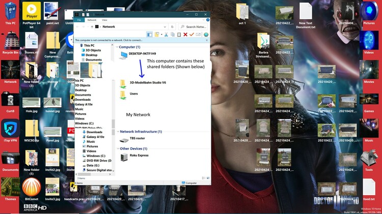Screen dimensions: 382x214
Task: Click the Copy icon in Explorer toolbar
Action: click(x=173, y=35)
